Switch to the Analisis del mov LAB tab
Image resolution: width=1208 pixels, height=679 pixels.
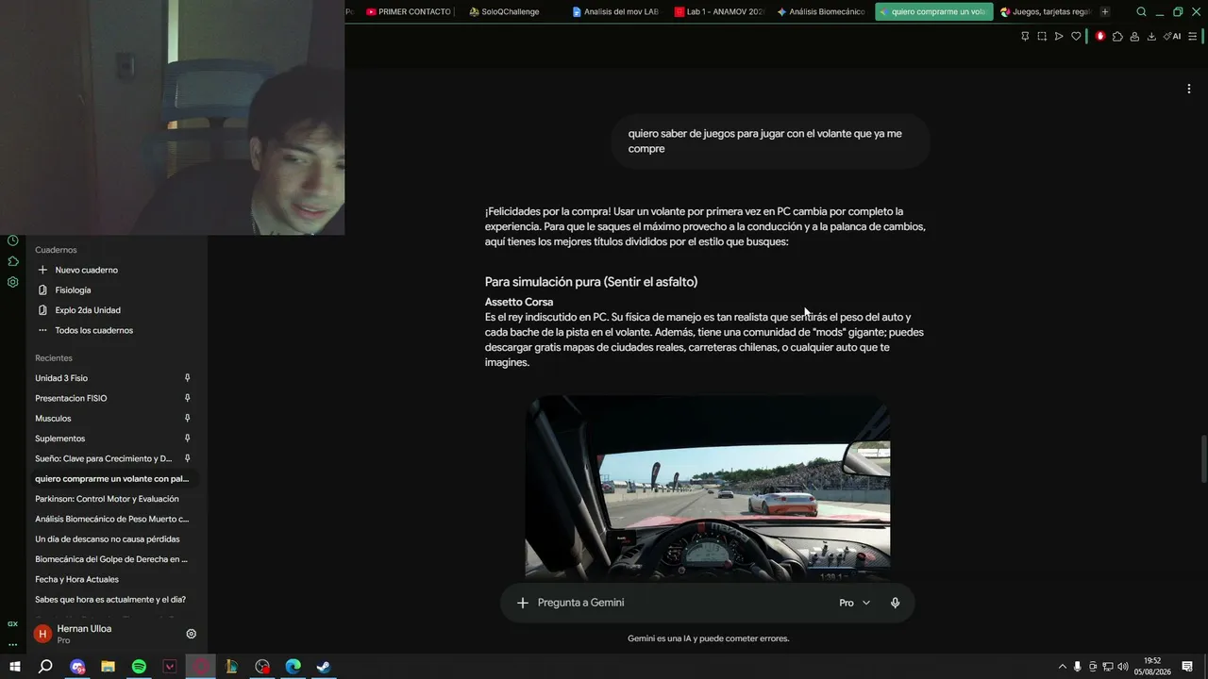(x=614, y=12)
